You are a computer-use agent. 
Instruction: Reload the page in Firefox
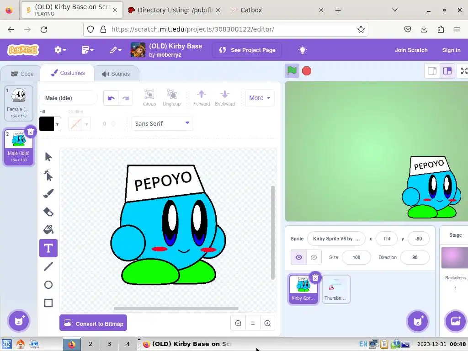(x=44, y=29)
